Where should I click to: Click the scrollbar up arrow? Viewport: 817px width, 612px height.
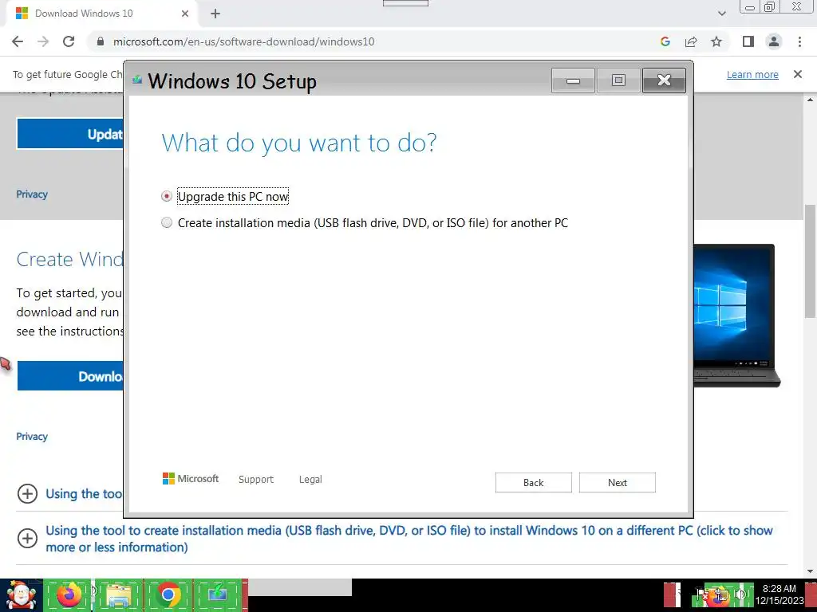(810, 100)
